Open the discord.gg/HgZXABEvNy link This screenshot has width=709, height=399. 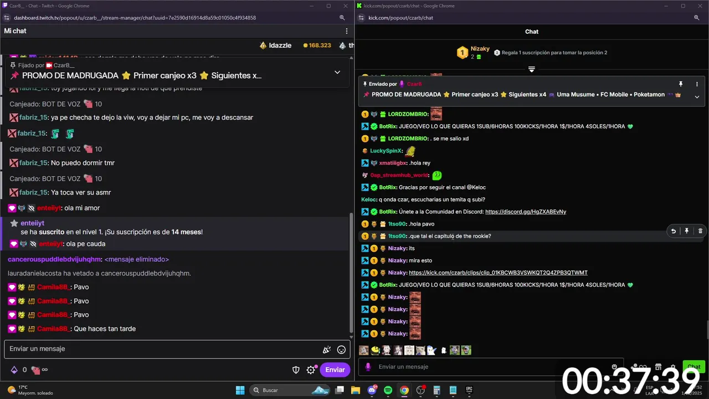(526, 212)
